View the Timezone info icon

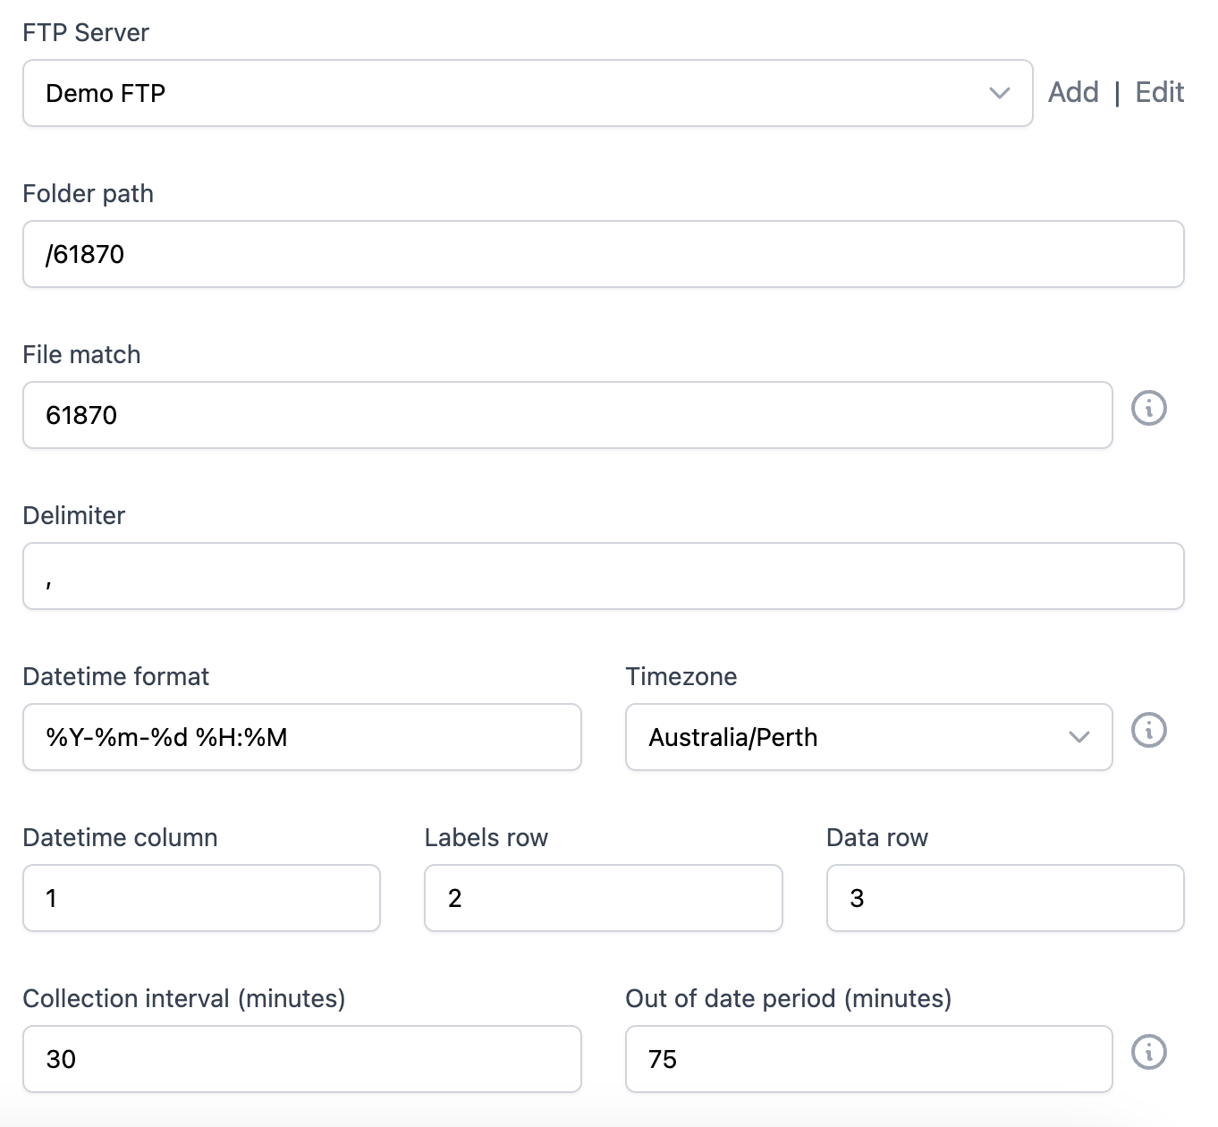[1150, 731]
